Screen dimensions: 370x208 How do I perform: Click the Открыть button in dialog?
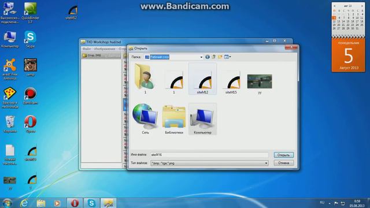pyautogui.click(x=284, y=155)
